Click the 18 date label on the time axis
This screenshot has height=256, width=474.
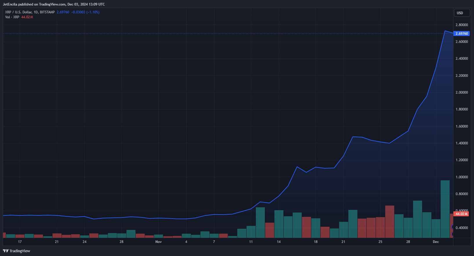(x=316, y=242)
